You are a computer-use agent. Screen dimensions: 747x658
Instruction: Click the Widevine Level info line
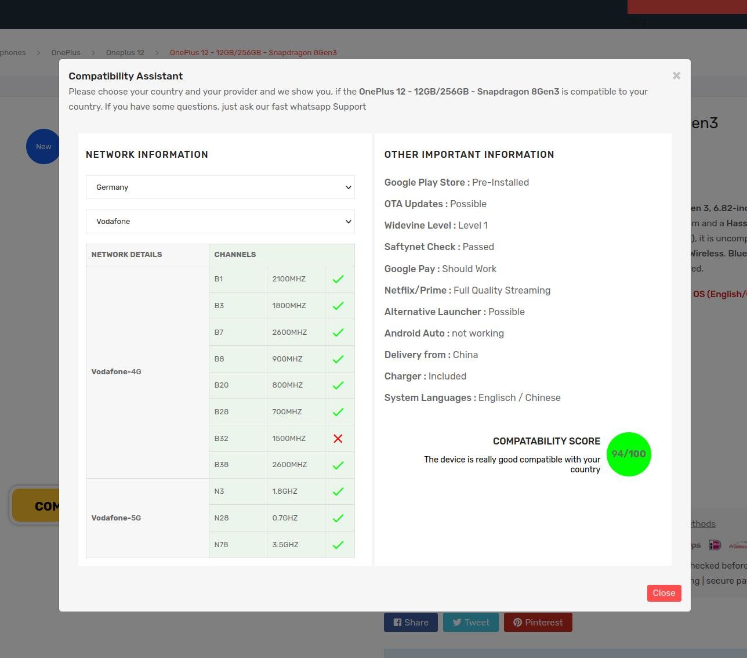[x=436, y=226]
